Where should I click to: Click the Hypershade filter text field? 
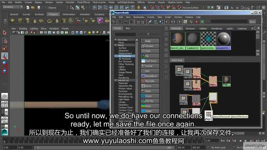click(229, 21)
